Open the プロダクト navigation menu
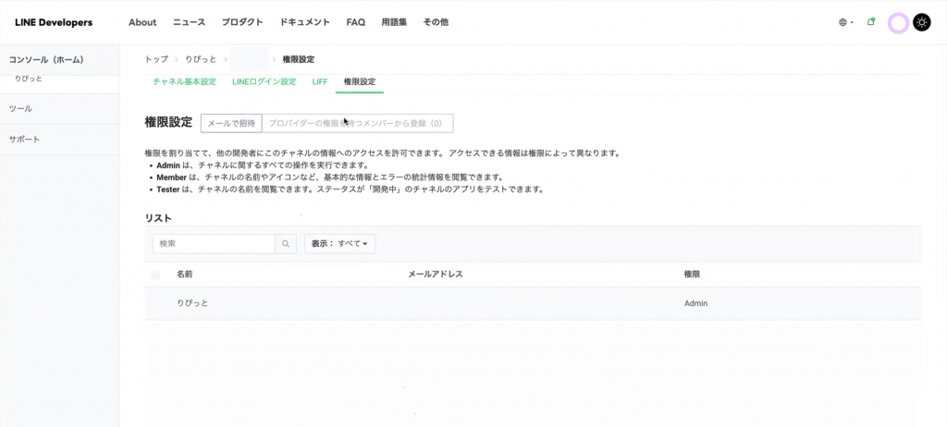Image resolution: width=947 pixels, height=427 pixels. click(242, 22)
